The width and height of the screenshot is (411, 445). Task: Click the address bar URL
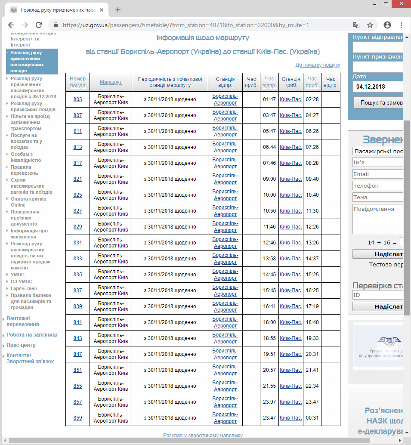[185, 25]
